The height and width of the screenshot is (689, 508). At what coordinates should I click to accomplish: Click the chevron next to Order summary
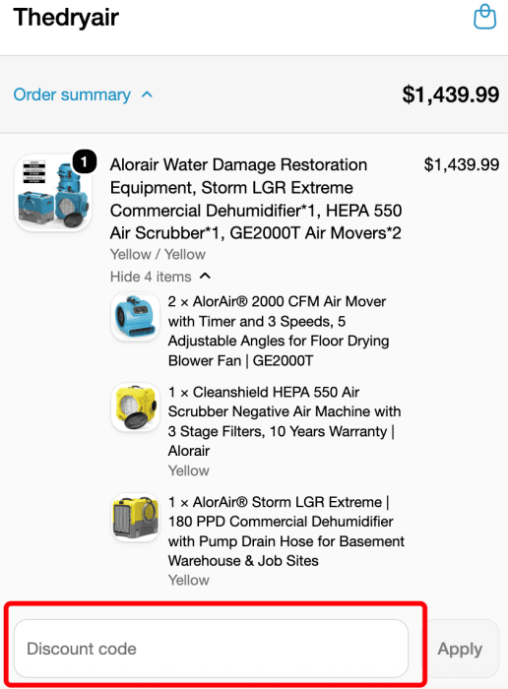coord(148,94)
